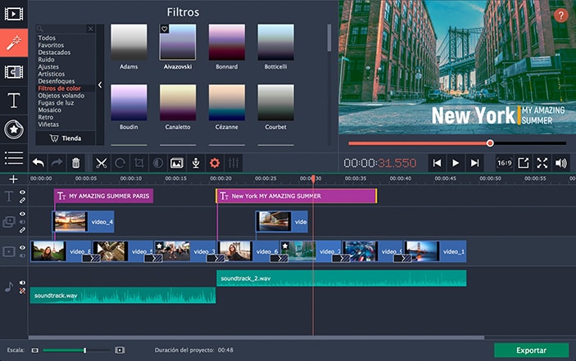Toggle audio track link icon

pyautogui.click(x=22, y=291)
